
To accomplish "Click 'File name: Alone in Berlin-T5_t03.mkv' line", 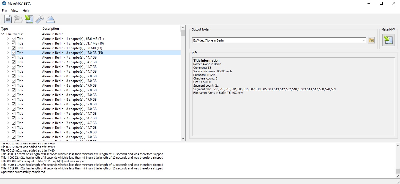I will (218, 93).
